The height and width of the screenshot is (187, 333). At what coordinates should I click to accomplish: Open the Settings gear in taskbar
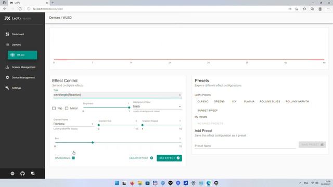point(193,183)
